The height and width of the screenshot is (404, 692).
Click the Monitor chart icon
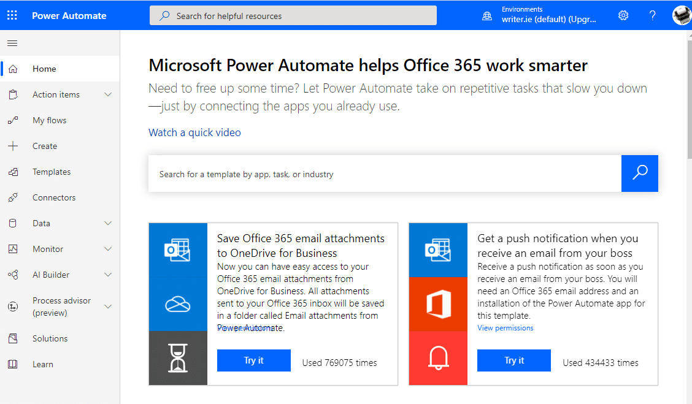(x=13, y=249)
